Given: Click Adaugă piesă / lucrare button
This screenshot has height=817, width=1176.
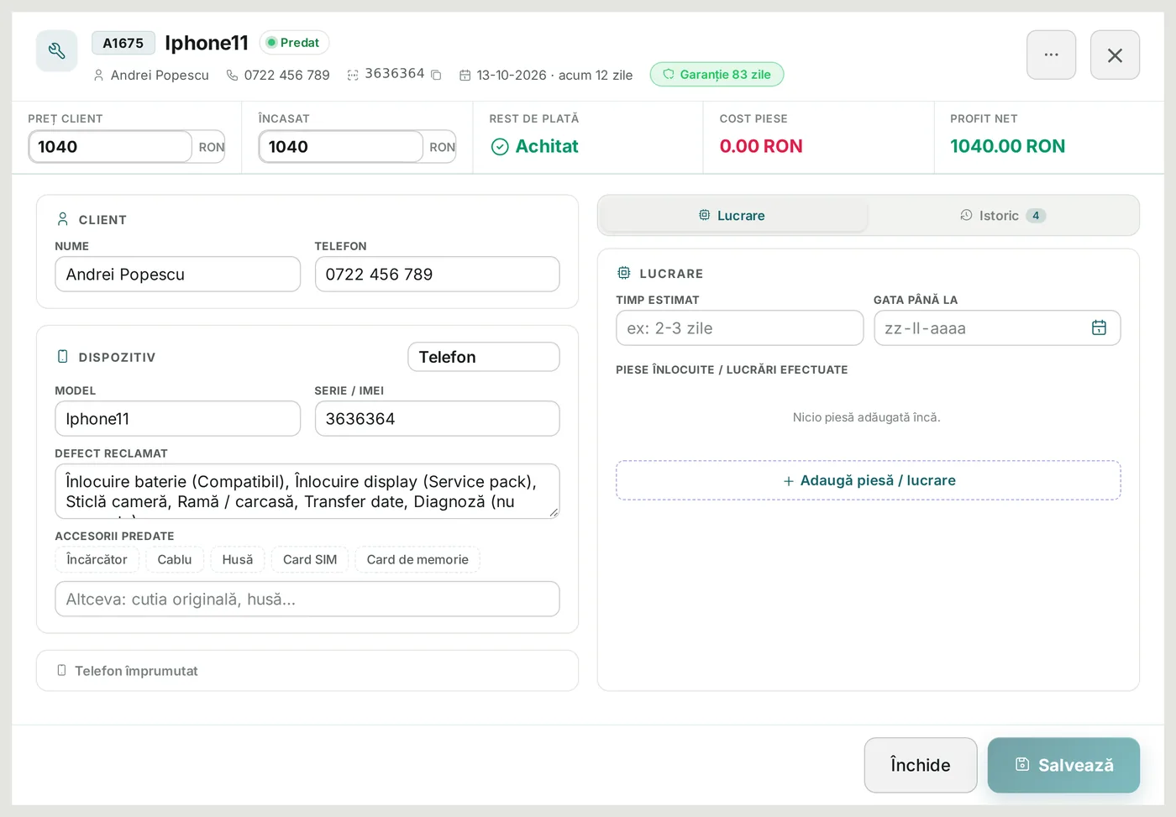Looking at the screenshot, I should [869, 480].
